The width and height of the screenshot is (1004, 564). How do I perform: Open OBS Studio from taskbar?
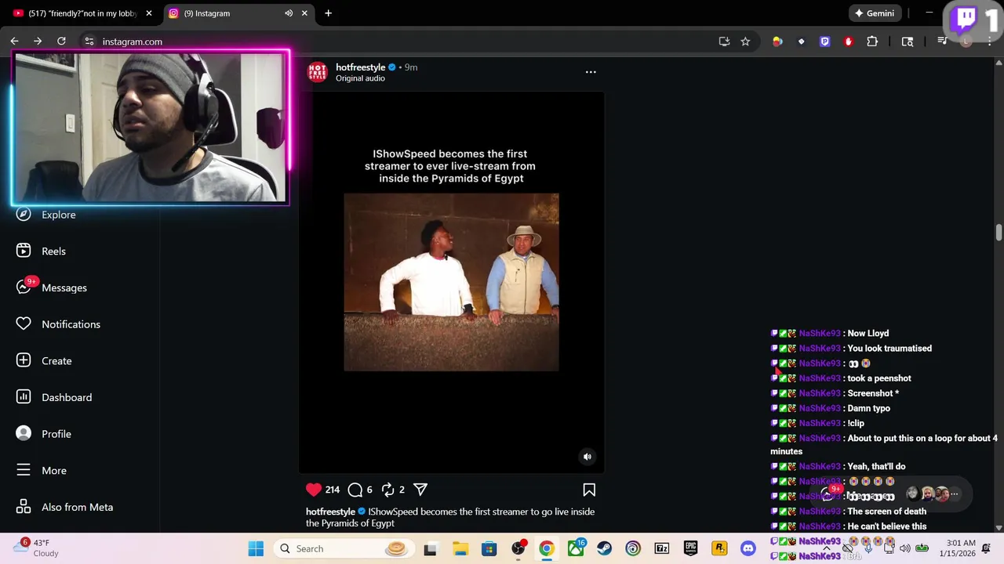tap(518, 548)
